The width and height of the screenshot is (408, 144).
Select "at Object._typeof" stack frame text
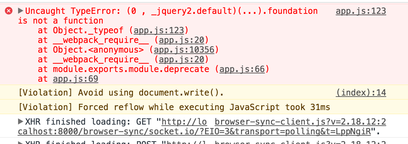tap(81, 31)
